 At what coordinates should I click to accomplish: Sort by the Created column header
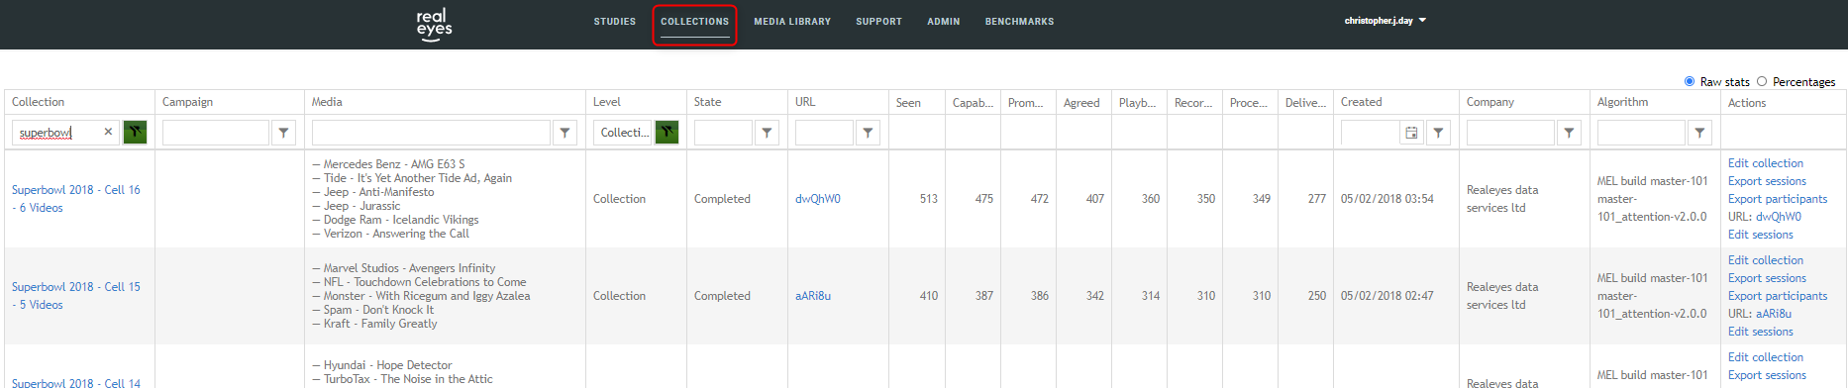coord(1362,102)
